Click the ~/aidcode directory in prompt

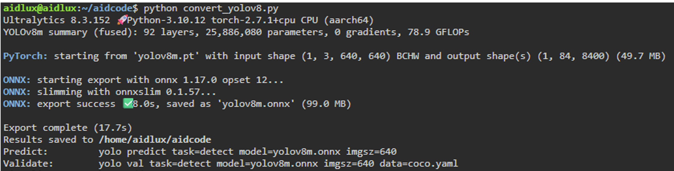(107, 8)
